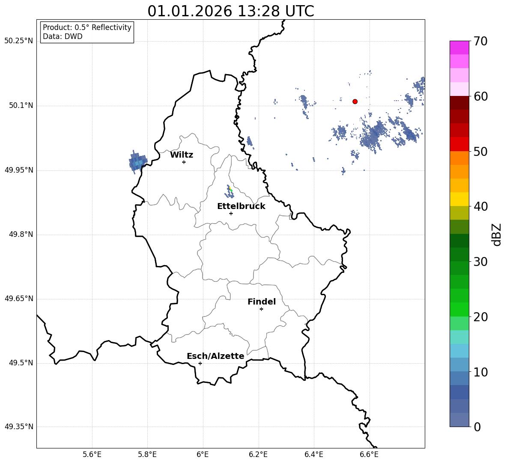The width and height of the screenshot is (507, 463).
Task: Click the 49.95°N latitude label
Action: click(x=19, y=170)
